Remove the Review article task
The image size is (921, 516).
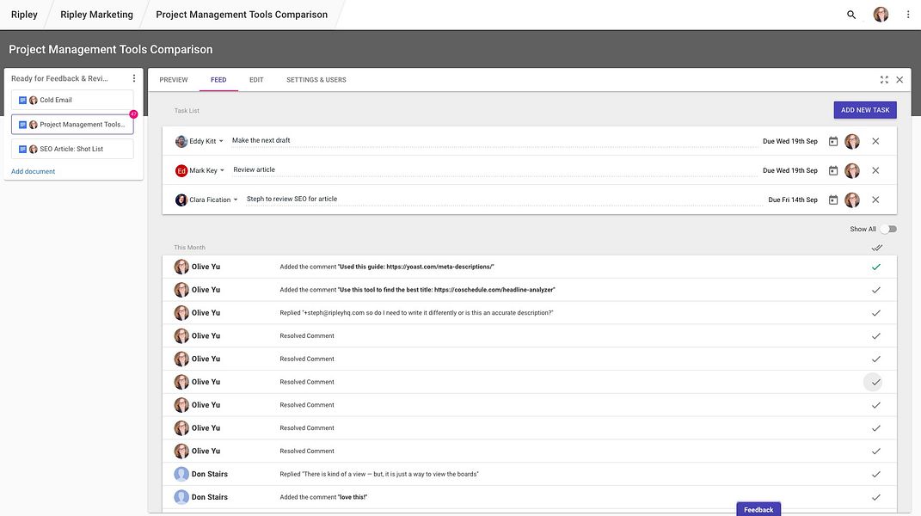tap(875, 170)
